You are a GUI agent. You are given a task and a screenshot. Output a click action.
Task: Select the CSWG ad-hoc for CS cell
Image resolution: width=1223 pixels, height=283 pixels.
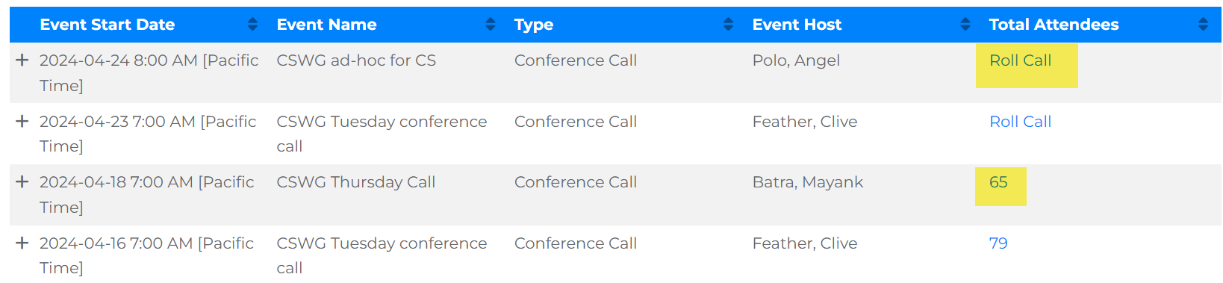pos(356,60)
